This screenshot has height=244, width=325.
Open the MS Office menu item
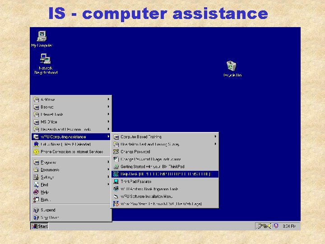tap(71, 122)
